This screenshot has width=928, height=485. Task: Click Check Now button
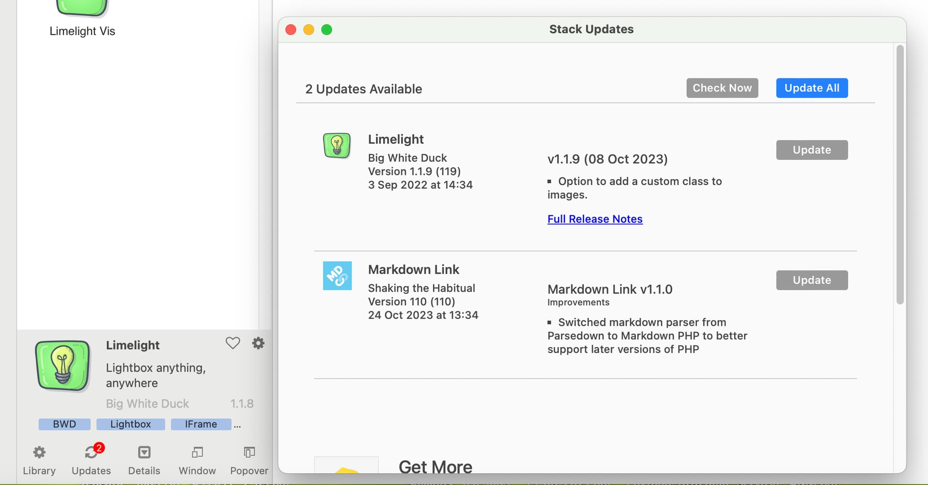pos(722,88)
